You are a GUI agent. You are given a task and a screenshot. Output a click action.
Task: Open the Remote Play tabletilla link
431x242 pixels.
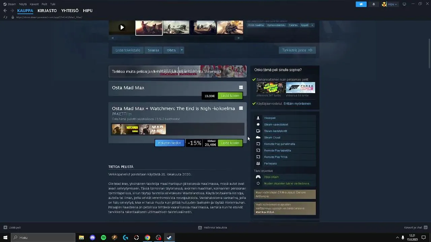coord(277,151)
